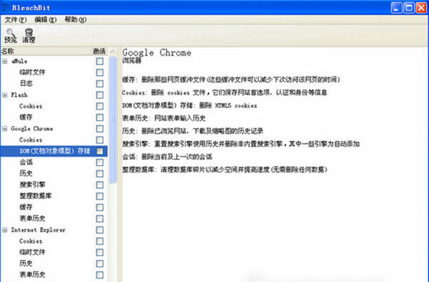Check the aMule 临时文件 checkbox
Image resolution: width=429 pixels, height=282 pixels.
pyautogui.click(x=99, y=72)
